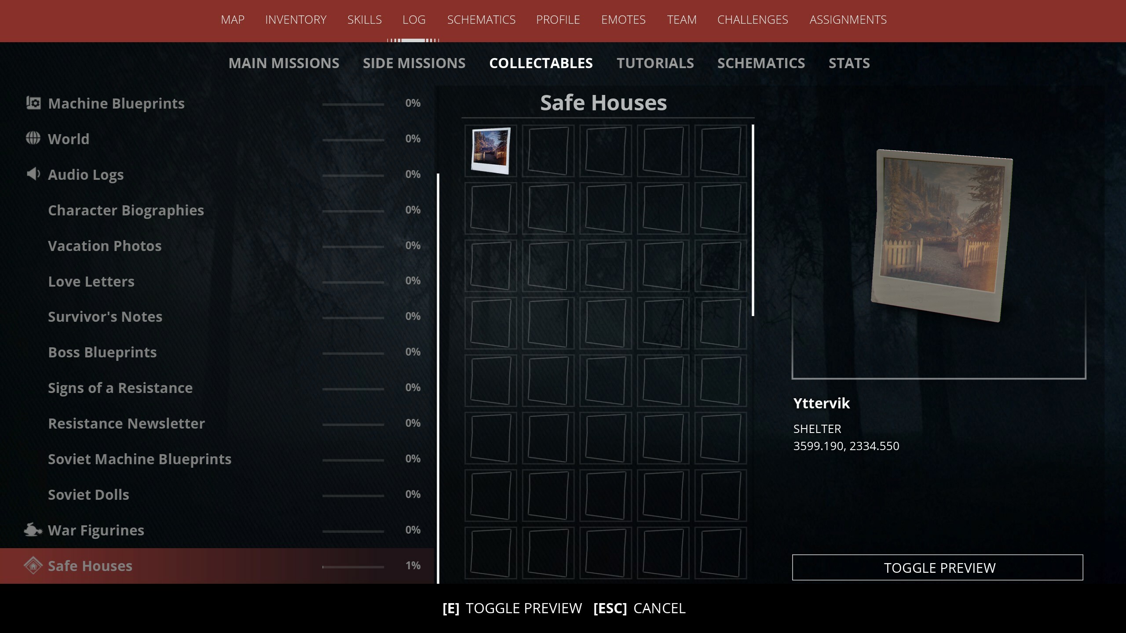Switch to the MAIN MISSIONS tab
The width and height of the screenshot is (1126, 633).
(284, 62)
